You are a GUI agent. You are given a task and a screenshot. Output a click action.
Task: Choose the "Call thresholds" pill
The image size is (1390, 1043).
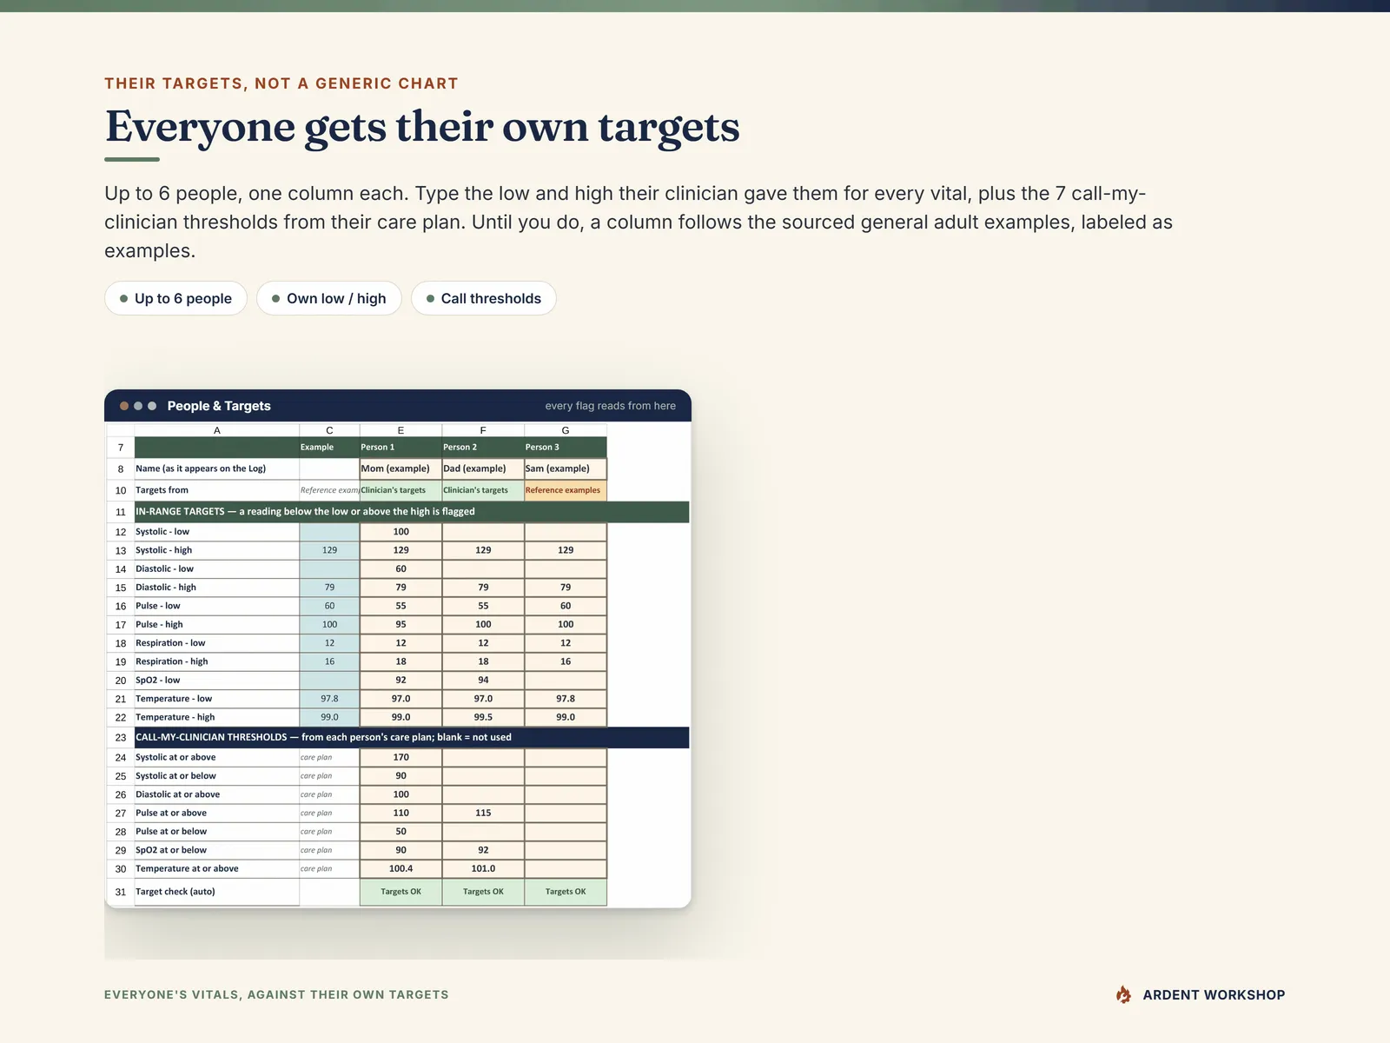click(x=483, y=298)
